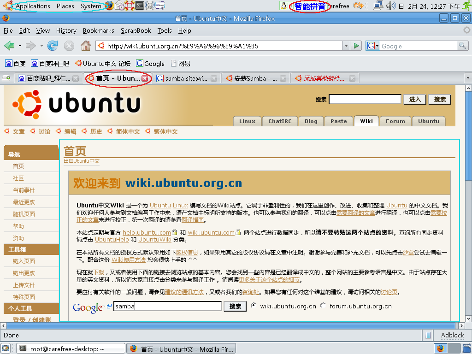
Task: Click the horizontal scrollbar track
Action: click(x=231, y=325)
